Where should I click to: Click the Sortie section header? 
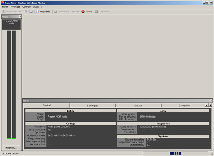tap(163, 111)
